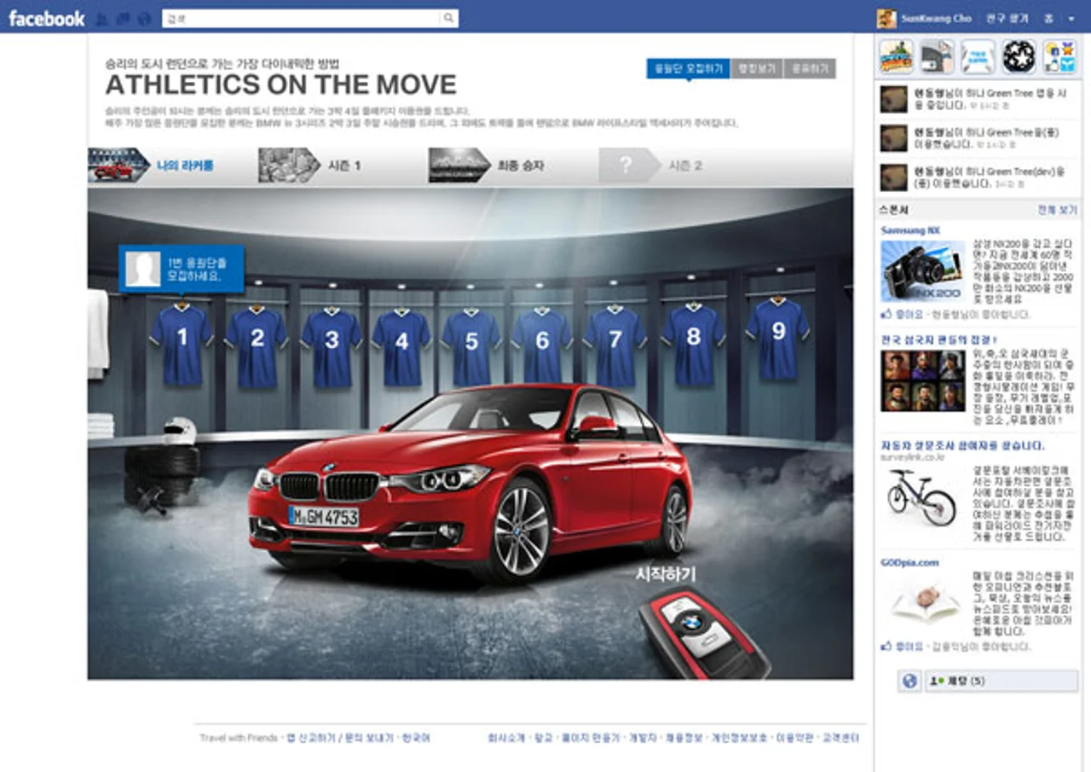Click the '한국어' language link in footer
Viewport: 1091px width, 772px height.
tap(416, 738)
